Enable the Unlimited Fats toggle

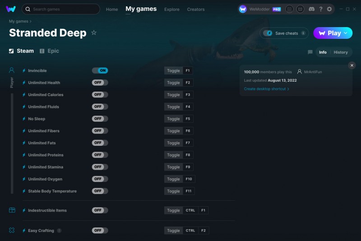tap(100, 143)
